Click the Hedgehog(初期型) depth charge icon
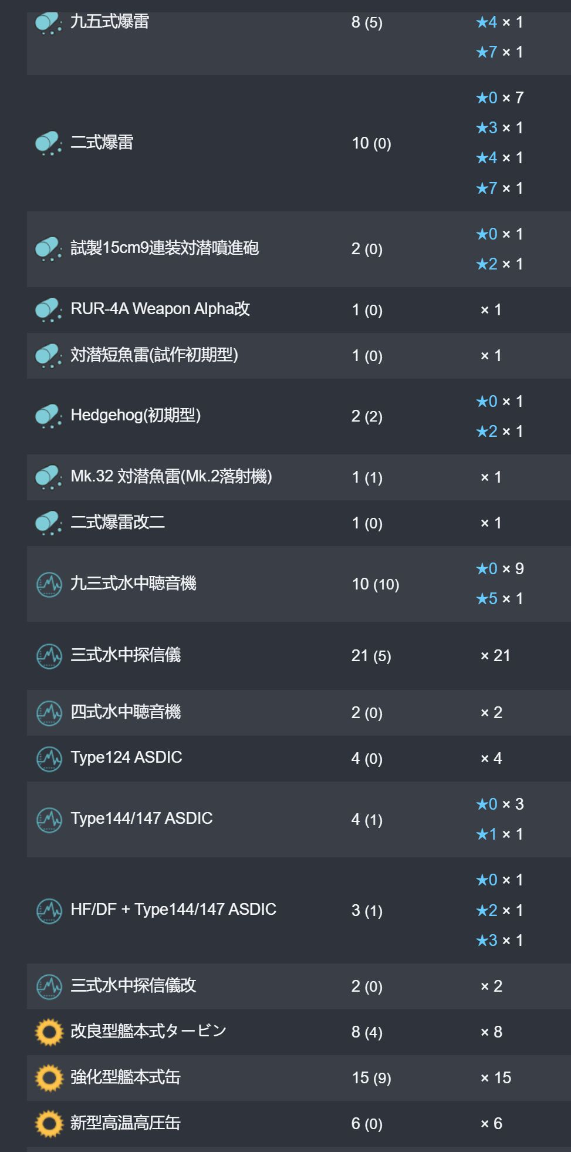Screen dimensions: 571x1152 click(49, 416)
